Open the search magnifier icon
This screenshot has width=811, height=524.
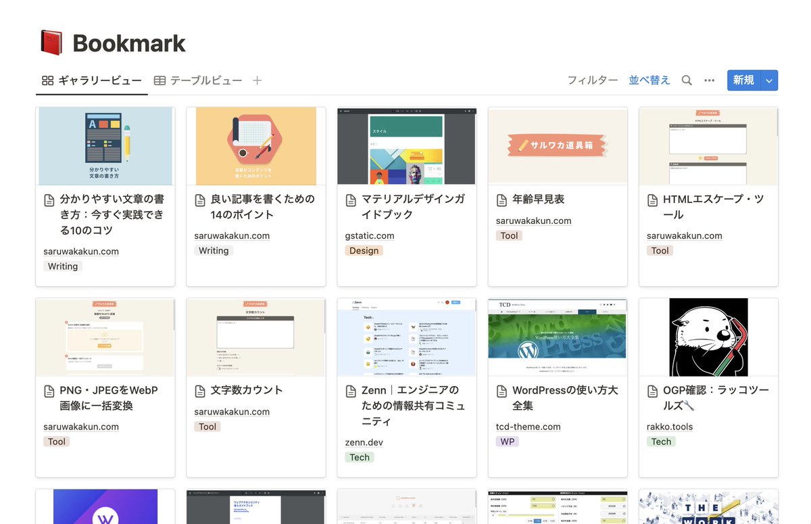click(687, 80)
